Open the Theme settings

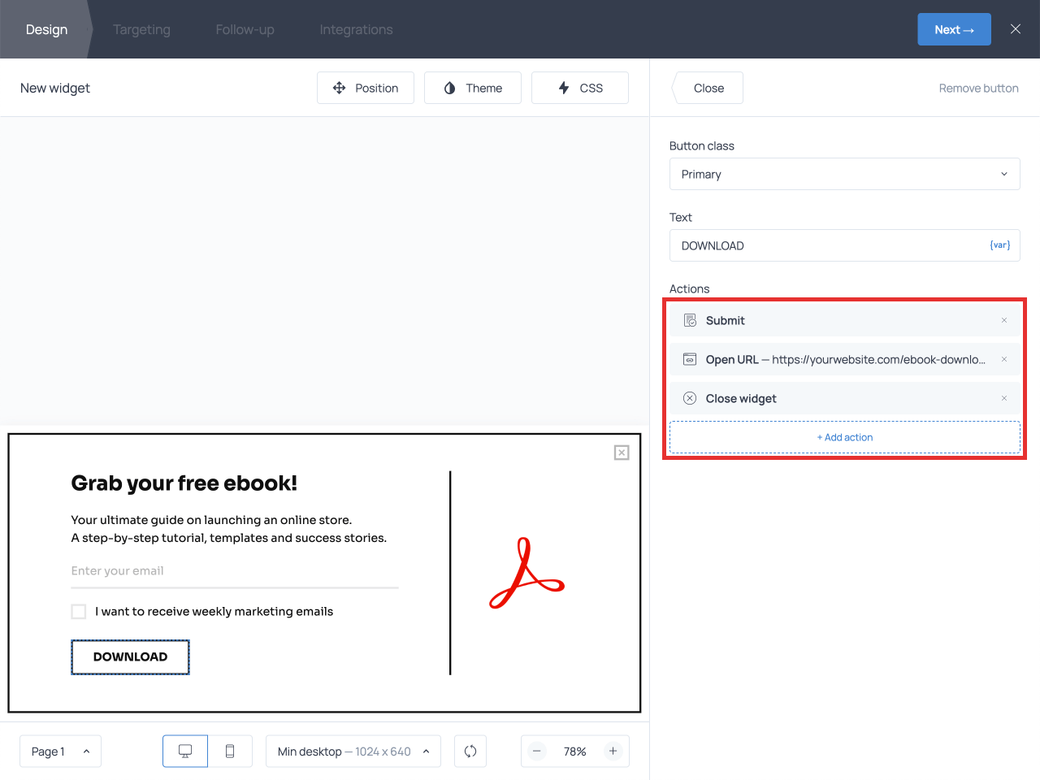pos(473,88)
